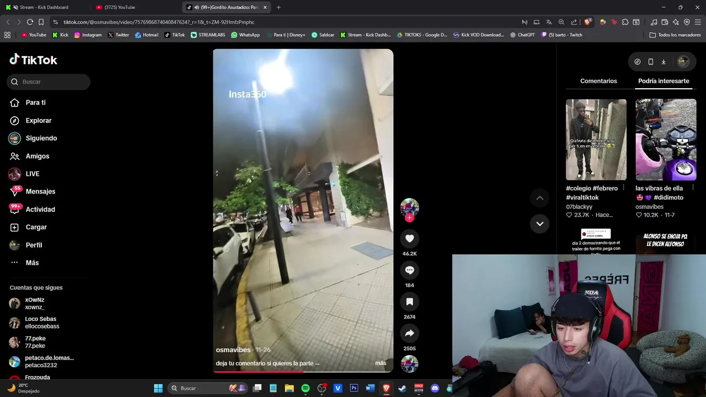Screen dimensions: 706x397
Task: Click the bookmark page icon near address bar
Action: point(41,22)
